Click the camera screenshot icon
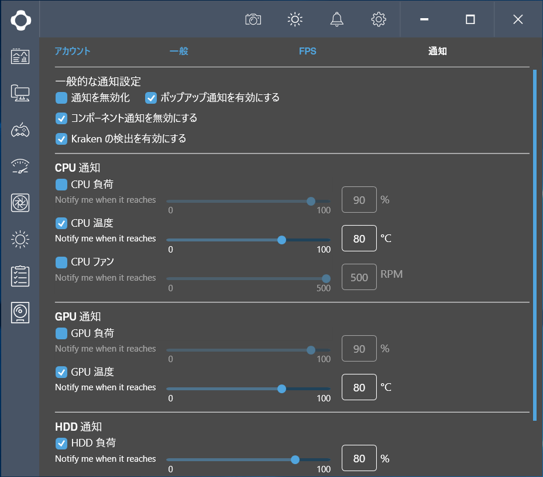The height and width of the screenshot is (477, 543). (x=253, y=19)
